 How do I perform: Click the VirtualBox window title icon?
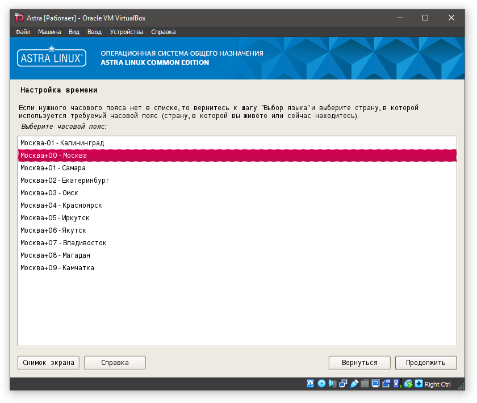19,18
